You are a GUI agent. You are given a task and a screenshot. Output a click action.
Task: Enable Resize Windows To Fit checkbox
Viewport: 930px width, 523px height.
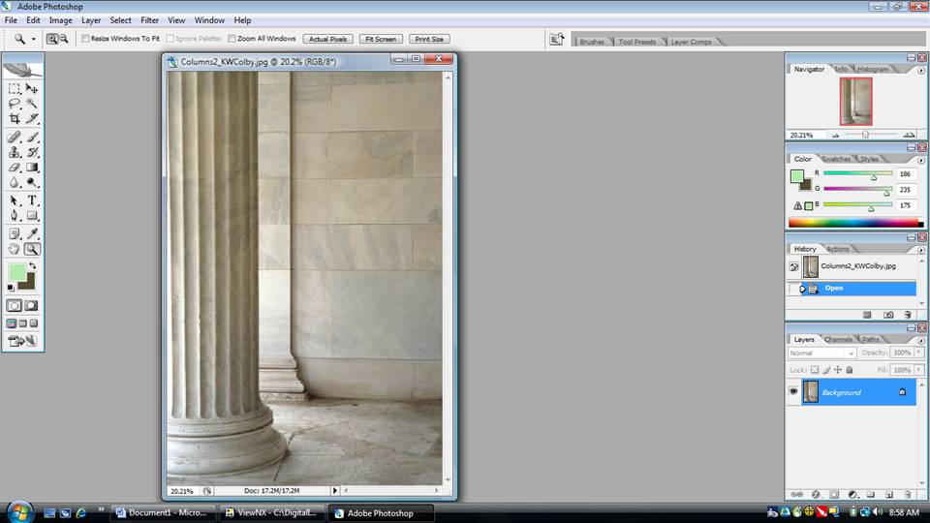tap(85, 39)
